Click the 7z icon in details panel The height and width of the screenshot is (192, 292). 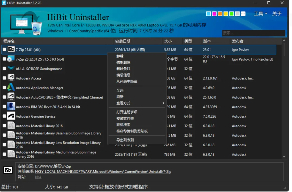8,170
